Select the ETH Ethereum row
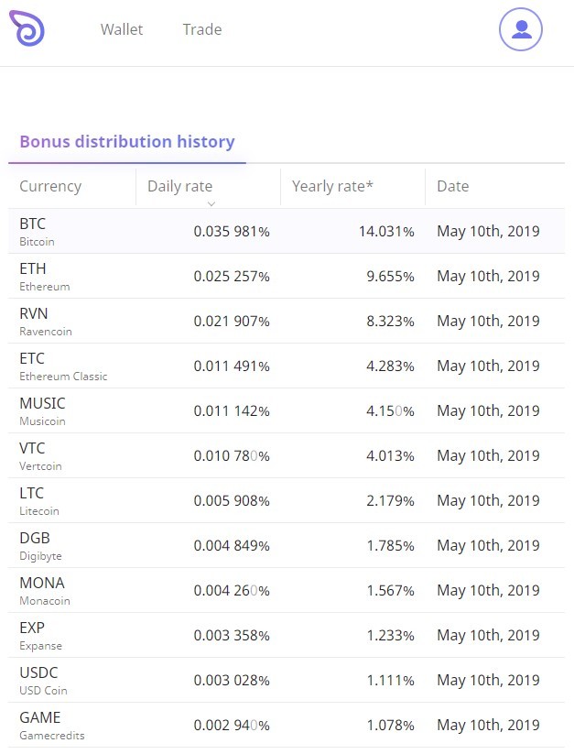The image size is (574, 754). [287, 276]
